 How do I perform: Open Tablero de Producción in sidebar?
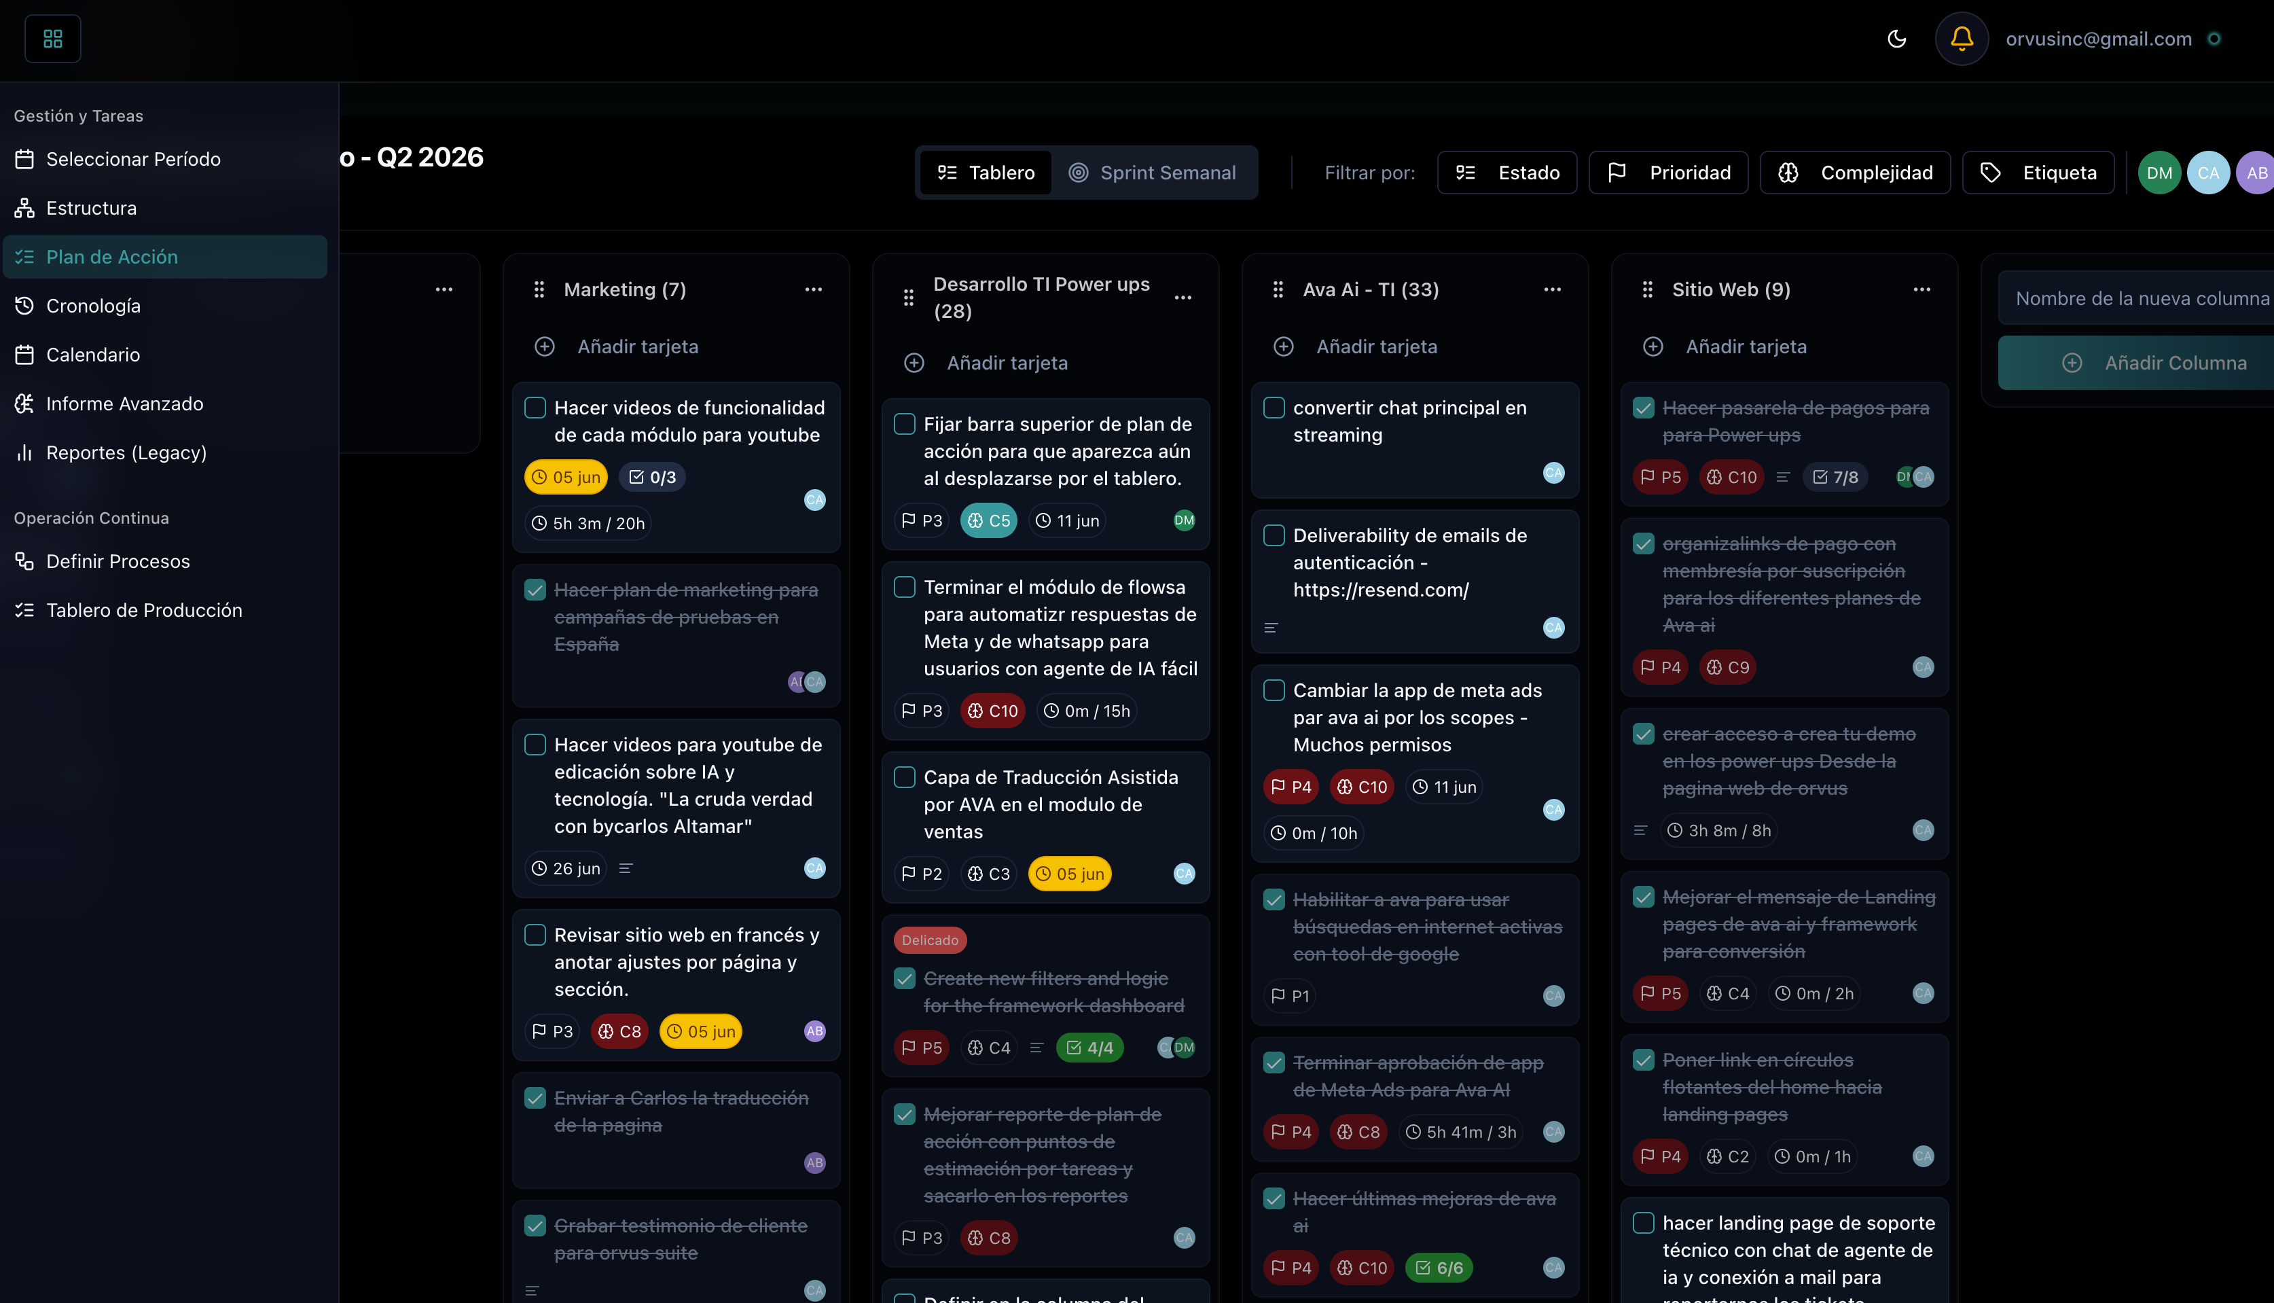point(166,610)
